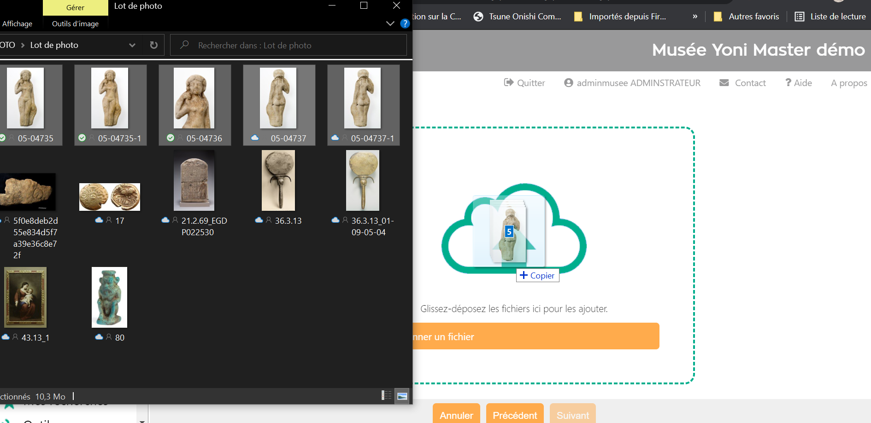Select the Outils d'image tab
The width and height of the screenshot is (871, 423).
pos(75,23)
